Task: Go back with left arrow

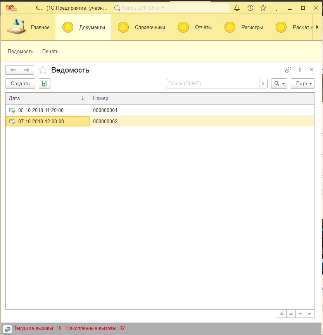Action: pyautogui.click(x=13, y=70)
